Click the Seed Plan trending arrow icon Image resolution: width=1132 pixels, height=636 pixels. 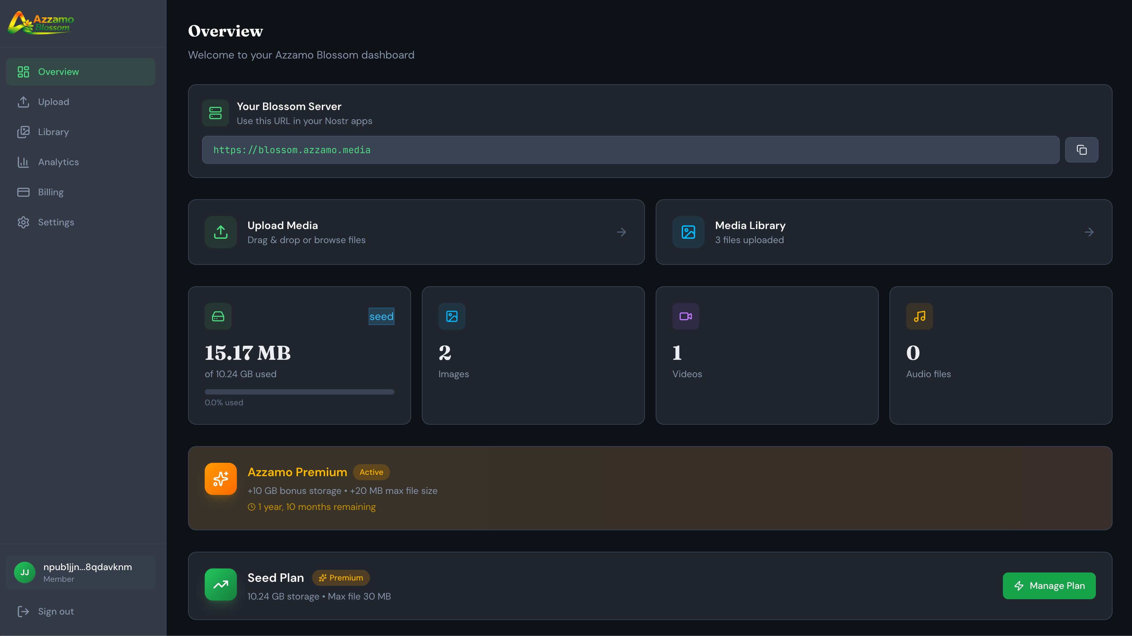220,584
